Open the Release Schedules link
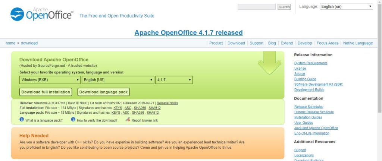382x161 pixels. 309,107
